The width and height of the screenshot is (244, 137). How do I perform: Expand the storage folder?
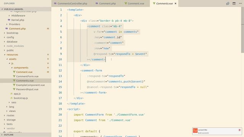[x=11, y=120]
